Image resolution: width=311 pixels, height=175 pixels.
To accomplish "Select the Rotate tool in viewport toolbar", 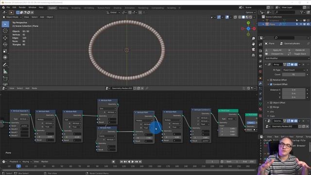I will (5, 44).
